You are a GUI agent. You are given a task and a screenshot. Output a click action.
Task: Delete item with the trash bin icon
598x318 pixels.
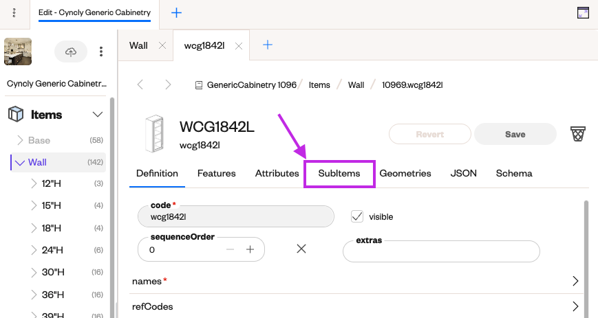(x=578, y=134)
